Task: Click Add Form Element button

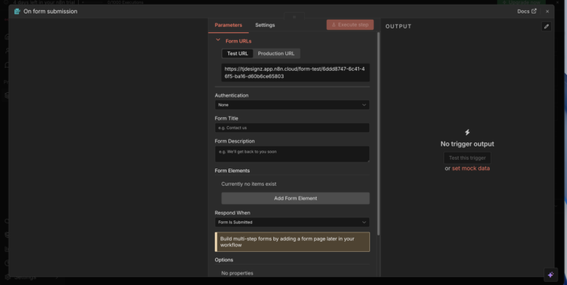Action: 295,198
